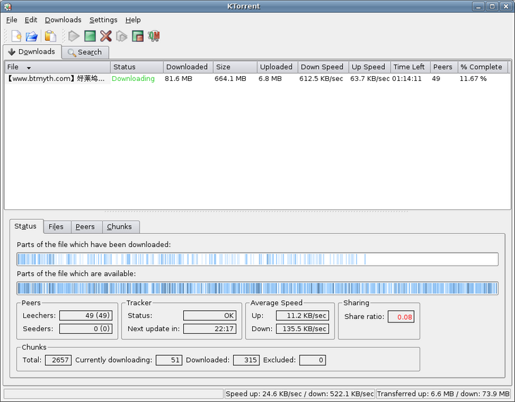Select the Status info tab
This screenshot has width=515, height=402.
coord(26,227)
